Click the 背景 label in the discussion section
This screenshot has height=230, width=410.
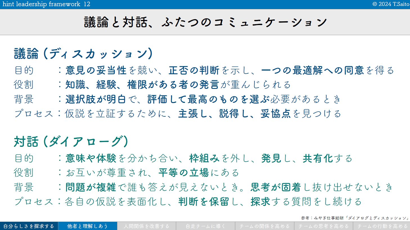click(x=24, y=99)
